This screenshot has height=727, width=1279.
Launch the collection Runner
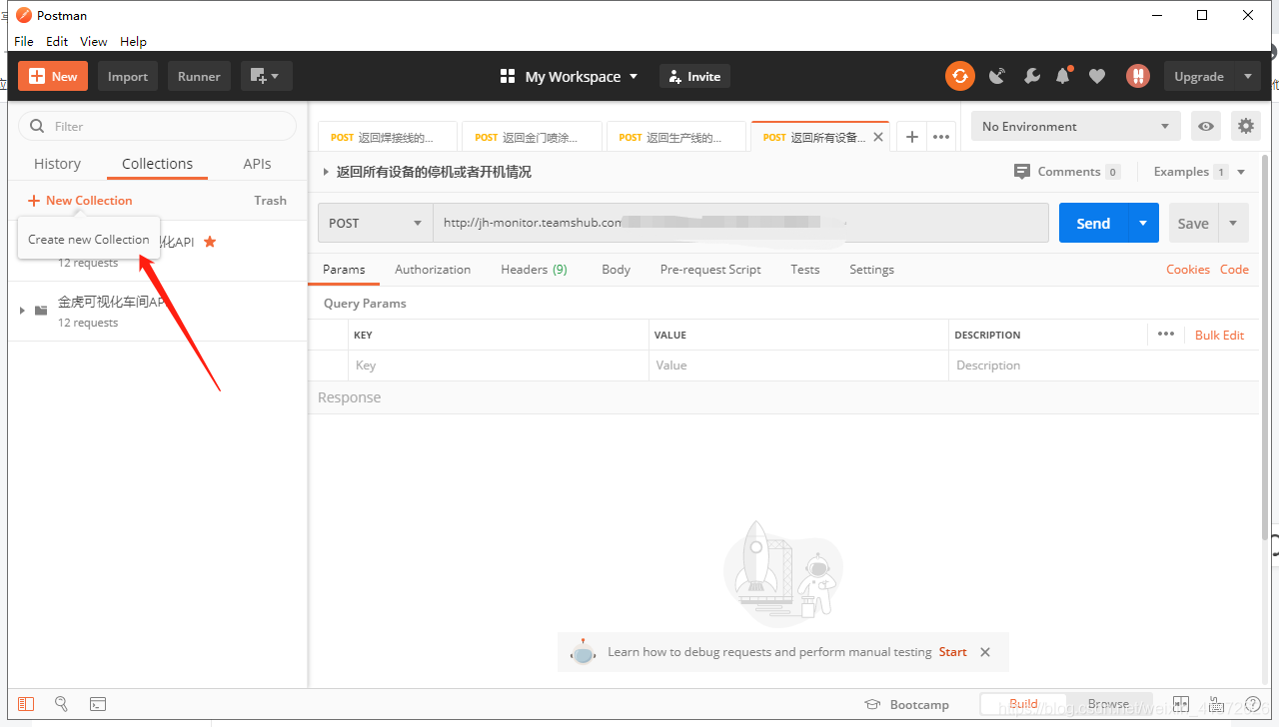pyautogui.click(x=199, y=76)
